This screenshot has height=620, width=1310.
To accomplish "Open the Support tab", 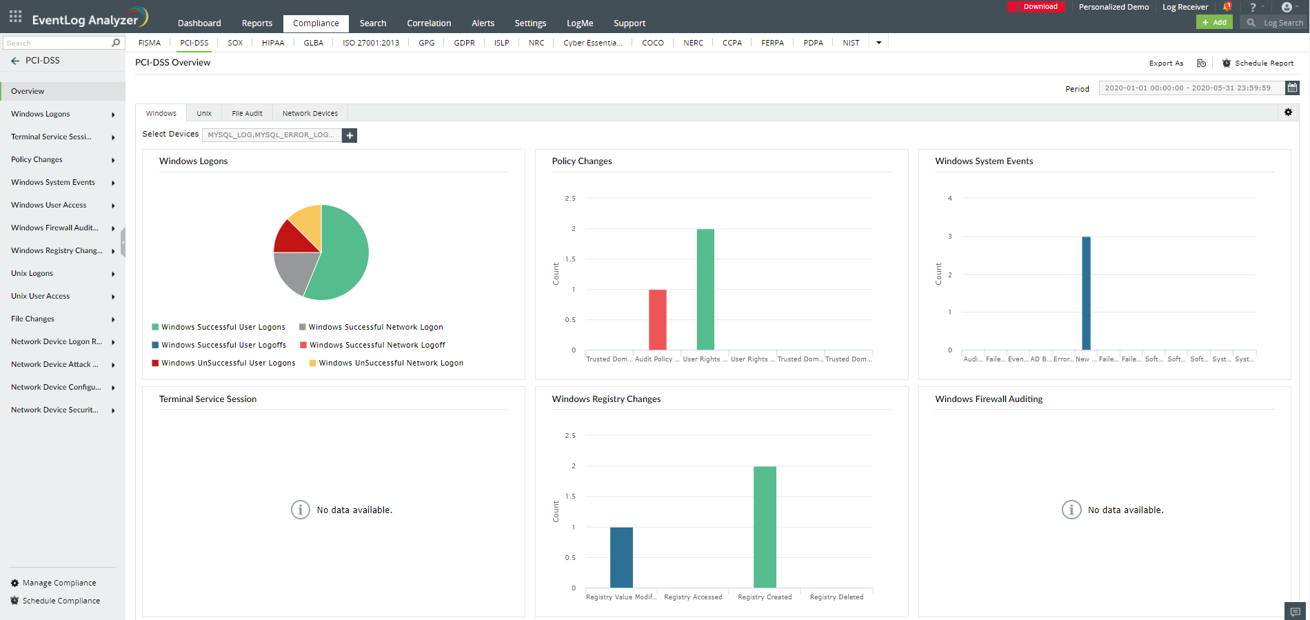I will coord(629,23).
